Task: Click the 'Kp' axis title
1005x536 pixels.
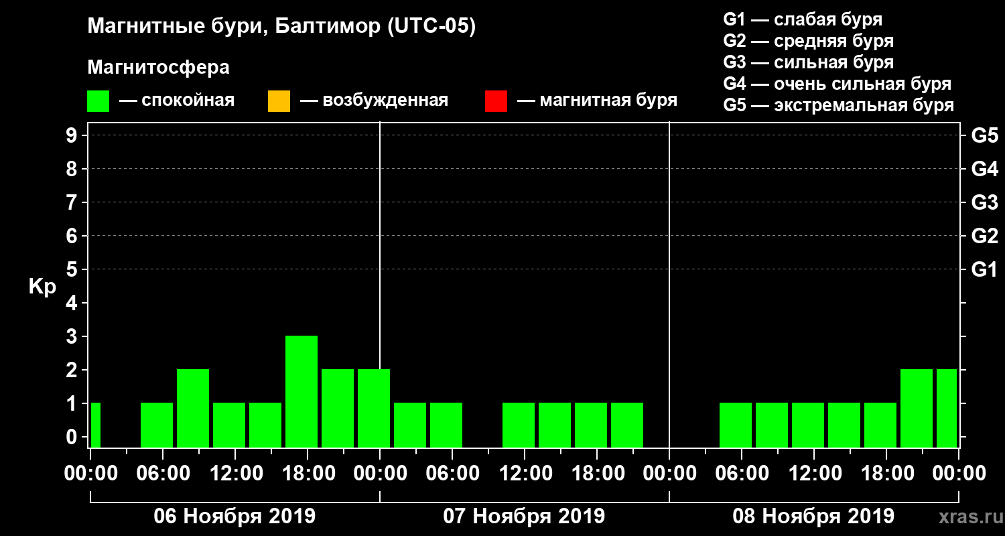Action: tap(42, 287)
